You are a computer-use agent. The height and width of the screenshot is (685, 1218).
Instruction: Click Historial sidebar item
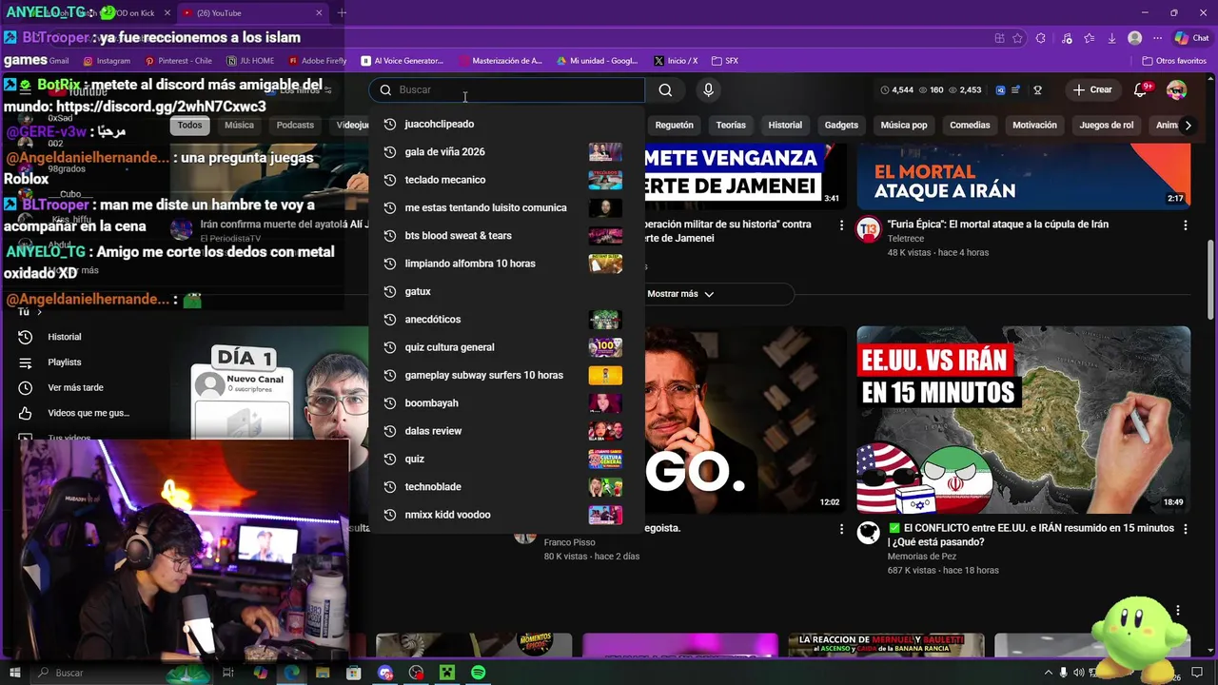65,337
